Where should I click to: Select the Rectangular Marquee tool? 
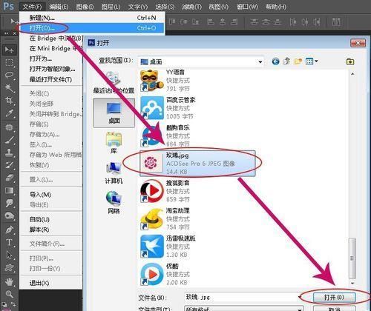(10, 62)
